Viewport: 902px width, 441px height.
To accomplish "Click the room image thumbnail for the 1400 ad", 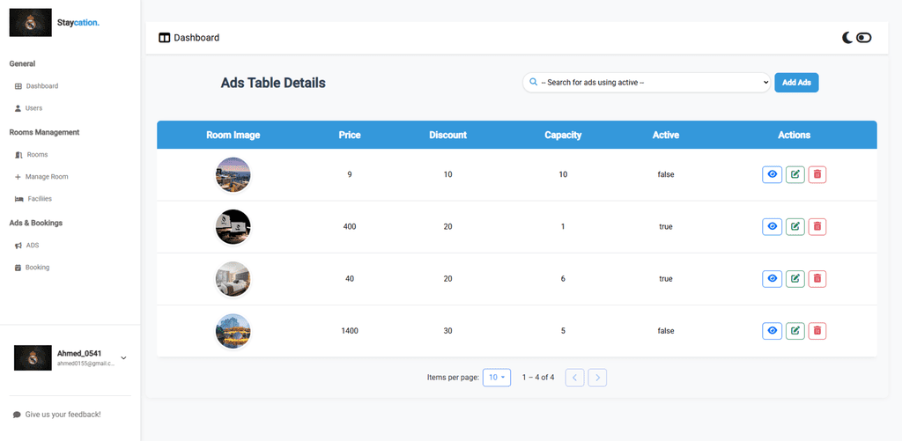I will [x=233, y=331].
